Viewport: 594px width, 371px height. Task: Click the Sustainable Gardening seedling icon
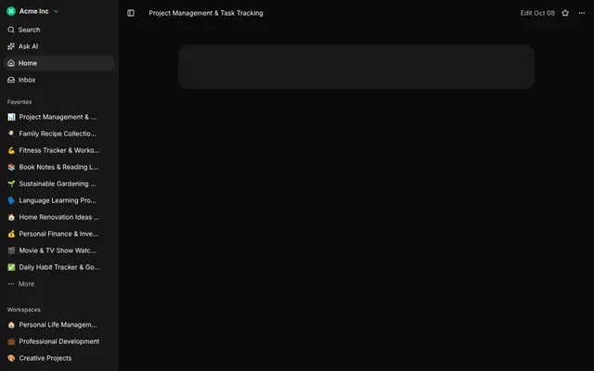11,184
